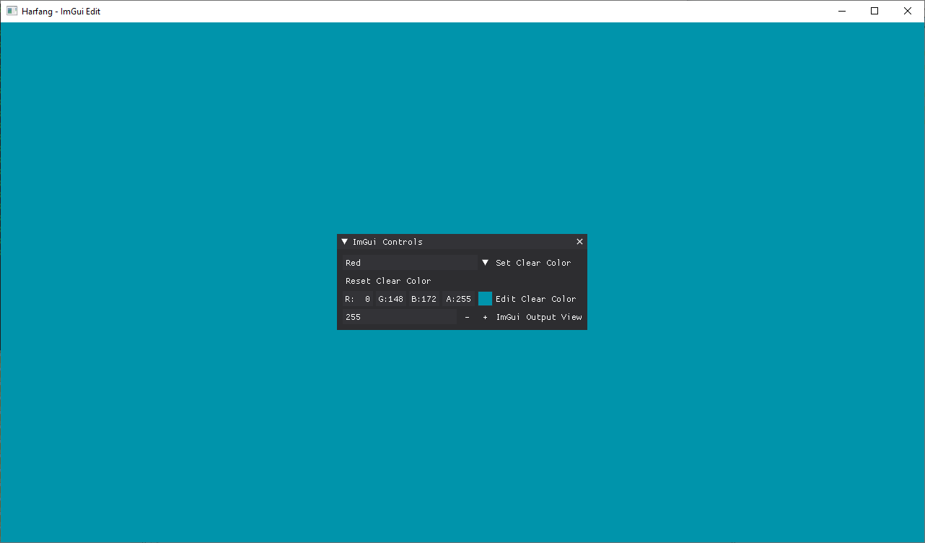Screen dimensions: 925x543
Task: Decrease ImGui Output View with minus button
Action: [467, 317]
